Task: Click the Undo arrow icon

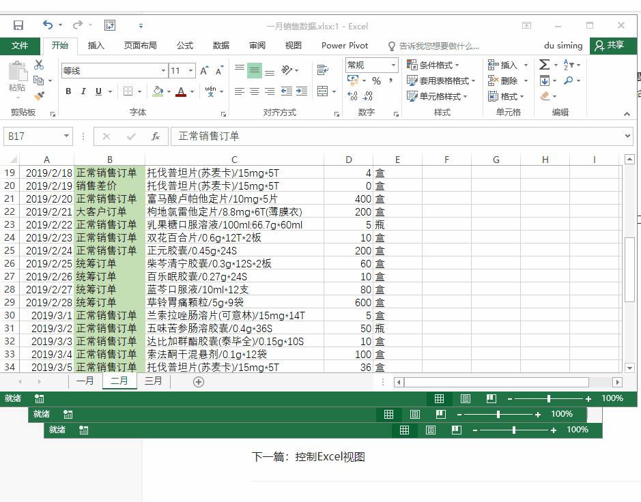Action: click(46, 25)
